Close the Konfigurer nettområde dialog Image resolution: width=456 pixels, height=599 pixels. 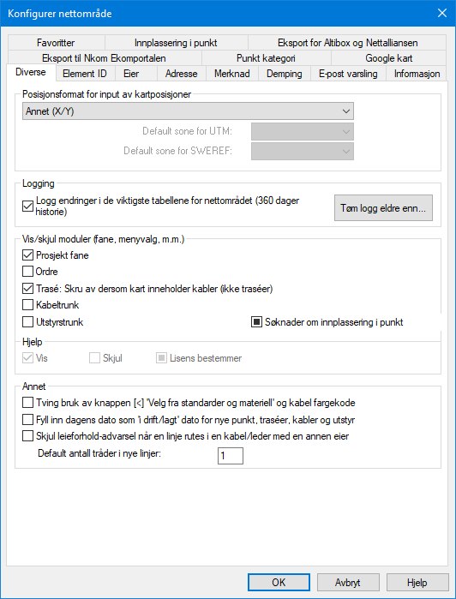442,13
